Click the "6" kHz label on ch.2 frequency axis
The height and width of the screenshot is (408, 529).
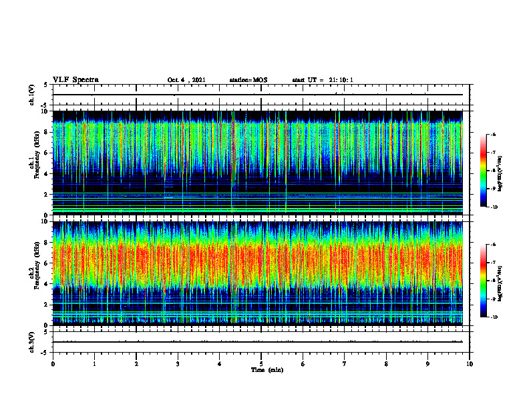click(46, 263)
